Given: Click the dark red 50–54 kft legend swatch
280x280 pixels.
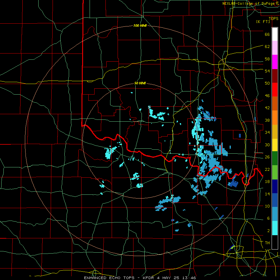Looking at the screenshot, I should [275, 76].
